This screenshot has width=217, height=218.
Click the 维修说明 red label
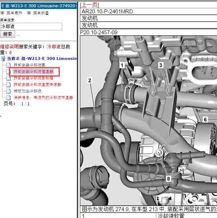click(9, 47)
